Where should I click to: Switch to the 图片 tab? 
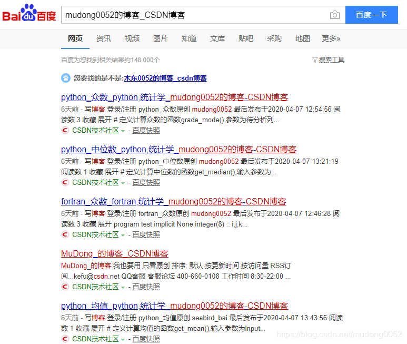161,38
